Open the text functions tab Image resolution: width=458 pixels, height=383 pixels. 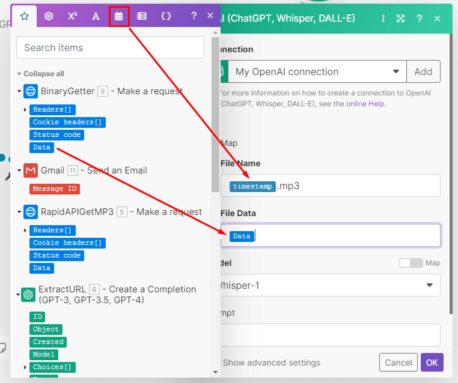tap(95, 16)
